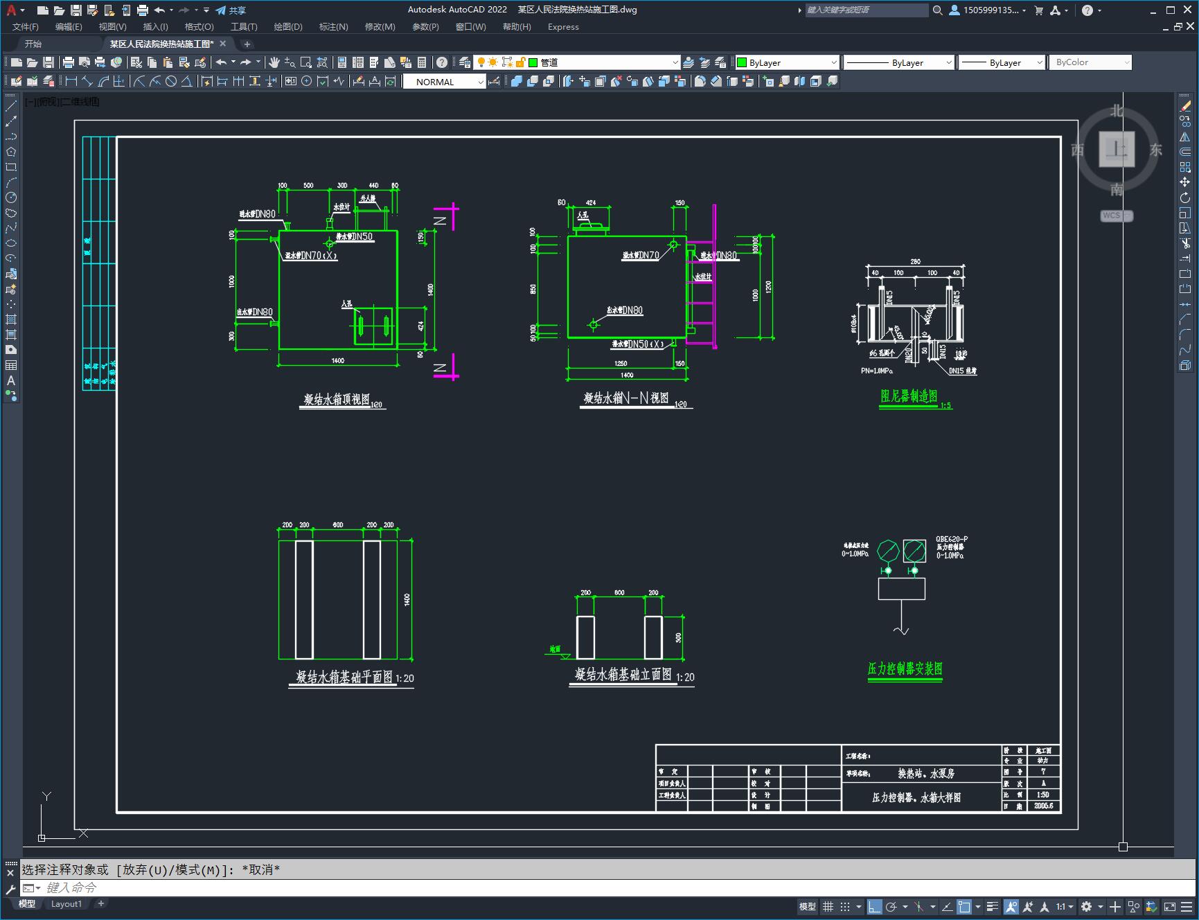Open the 文件(F) menu
Image resolution: width=1199 pixels, height=920 pixels.
(x=26, y=27)
